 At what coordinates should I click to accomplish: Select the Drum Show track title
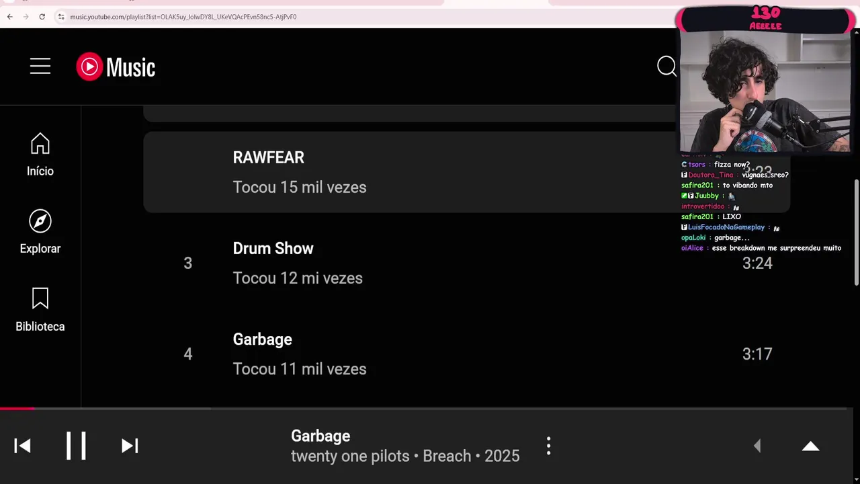click(x=273, y=249)
